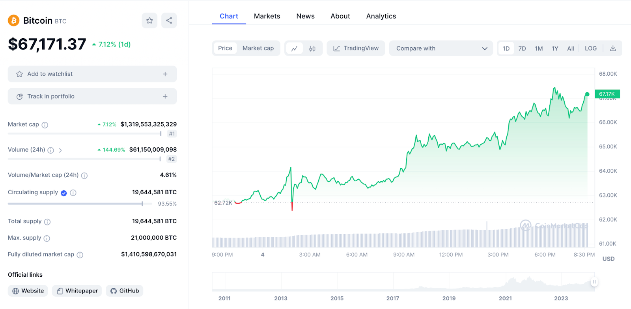Open Volume (24h) info icon
The width and height of the screenshot is (631, 309).
coord(51,150)
